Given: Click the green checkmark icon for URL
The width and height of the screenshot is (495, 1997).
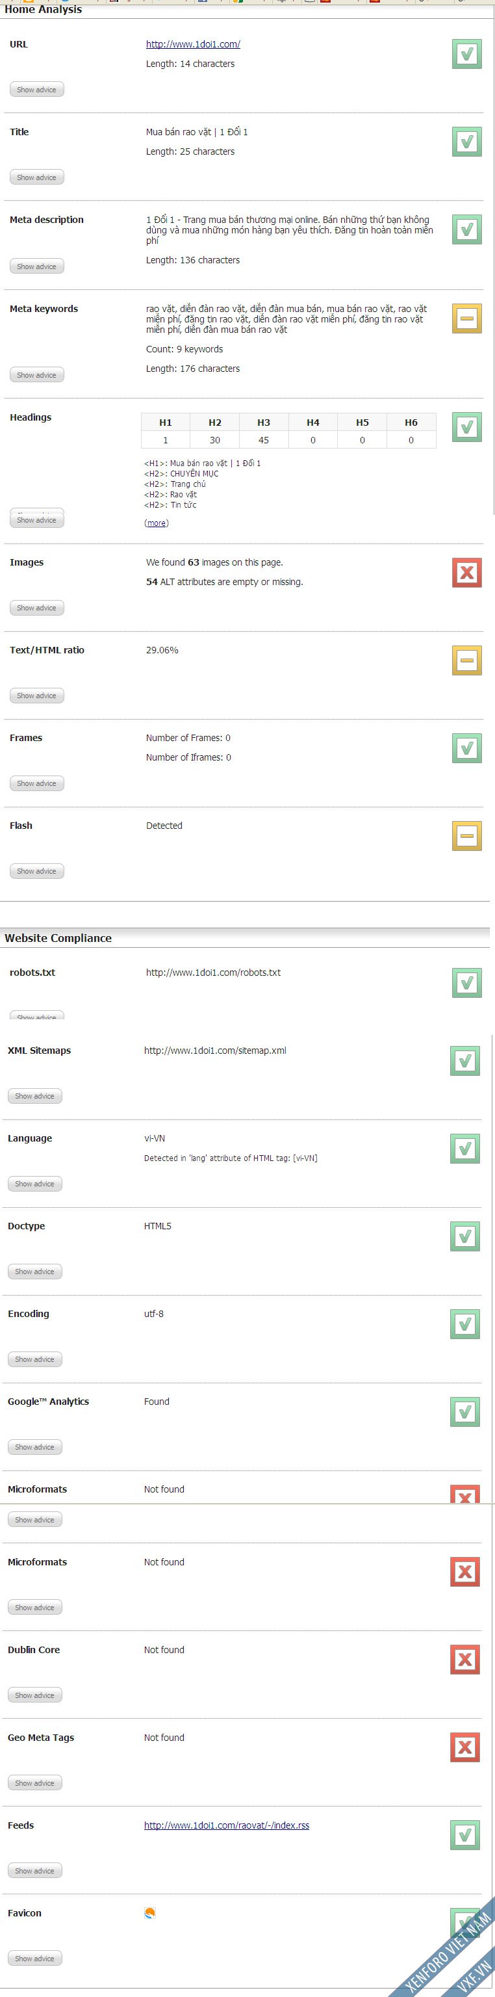Looking at the screenshot, I should point(466,54).
